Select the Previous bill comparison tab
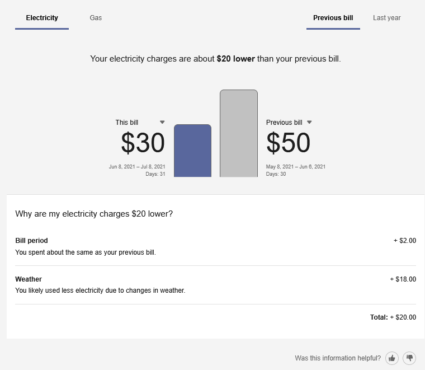The height and width of the screenshot is (370, 425). point(333,18)
